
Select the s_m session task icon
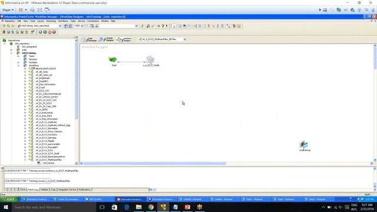click(x=150, y=59)
